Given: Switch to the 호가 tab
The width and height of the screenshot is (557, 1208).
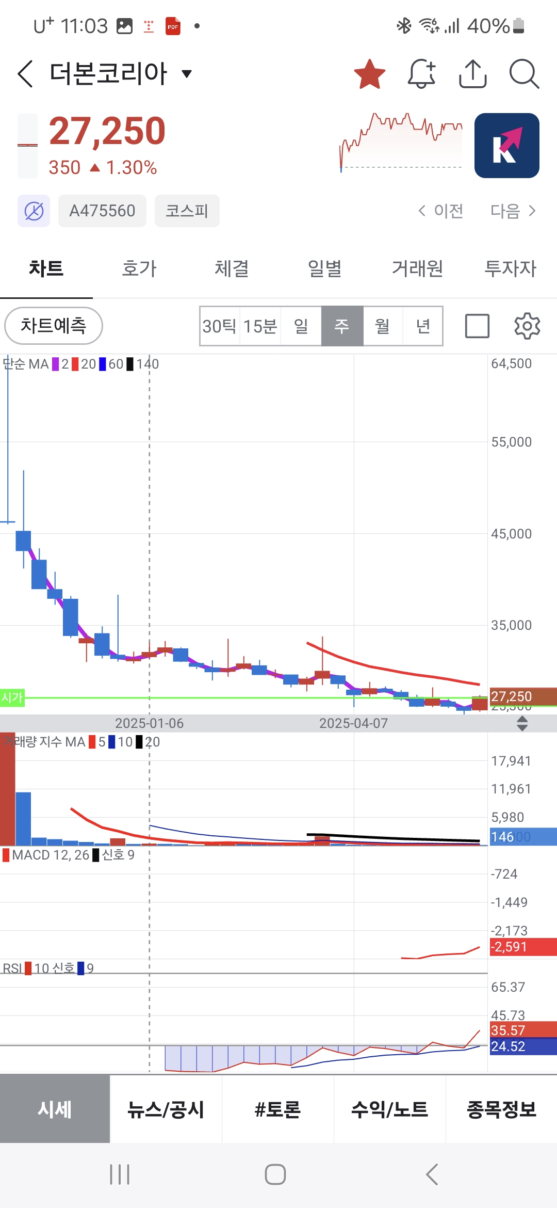Looking at the screenshot, I should (x=139, y=268).
